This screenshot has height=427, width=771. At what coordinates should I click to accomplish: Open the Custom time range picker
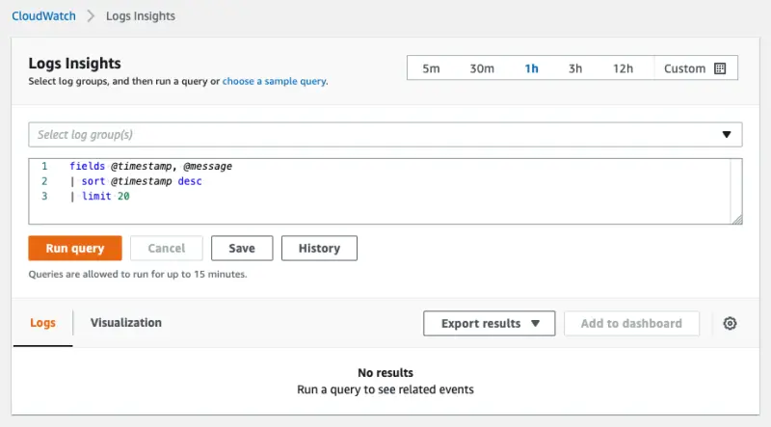(x=685, y=68)
